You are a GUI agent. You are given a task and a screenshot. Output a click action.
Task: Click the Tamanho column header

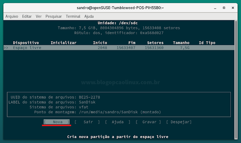tap(181, 43)
